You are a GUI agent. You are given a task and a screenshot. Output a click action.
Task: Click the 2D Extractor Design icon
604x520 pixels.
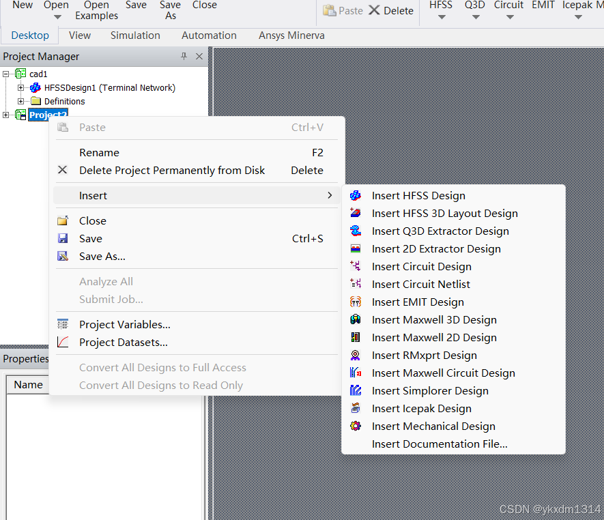click(355, 248)
